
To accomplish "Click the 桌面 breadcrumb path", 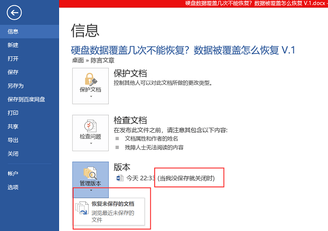I will pos(78,60).
